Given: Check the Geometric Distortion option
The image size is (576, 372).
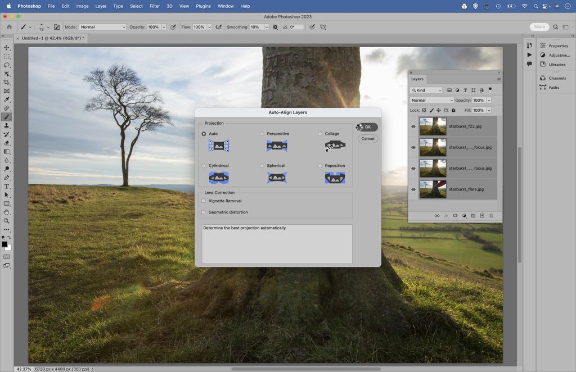Looking at the screenshot, I should tap(204, 212).
